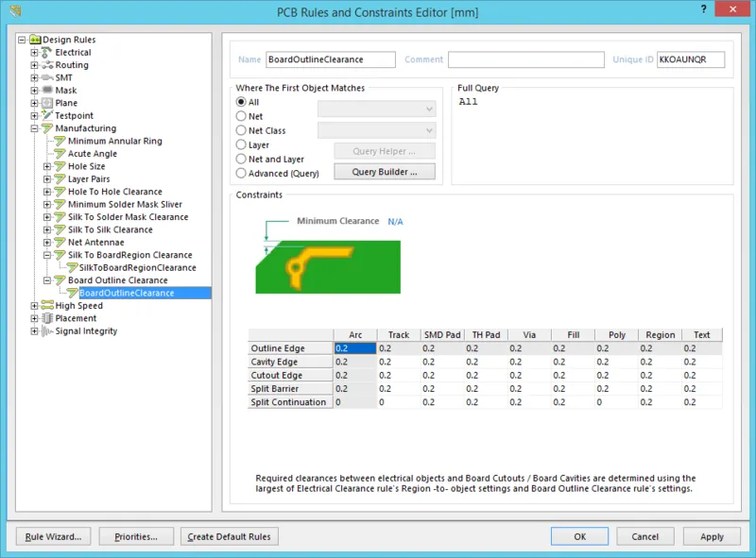Click the Silk To BoardRegion Clearance icon
The height and width of the screenshot is (558, 756).
[x=60, y=255]
